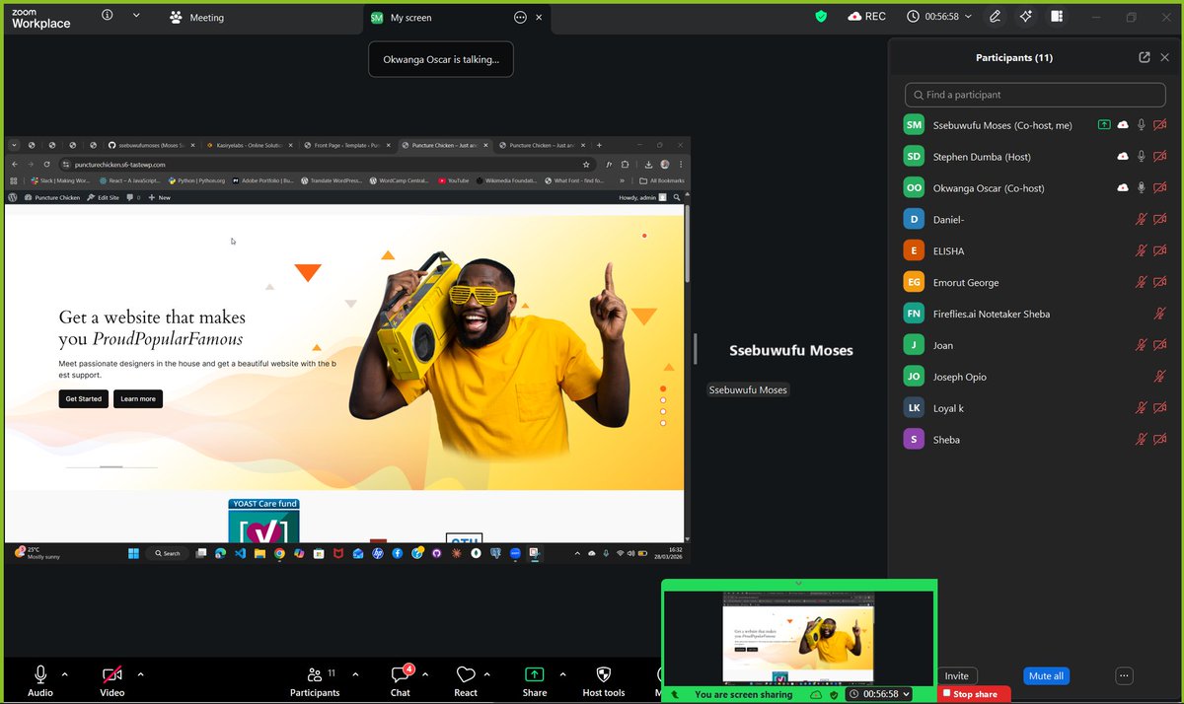Click Zoom Workplace logo
Screen dimensions: 1184x704
tap(40, 17)
